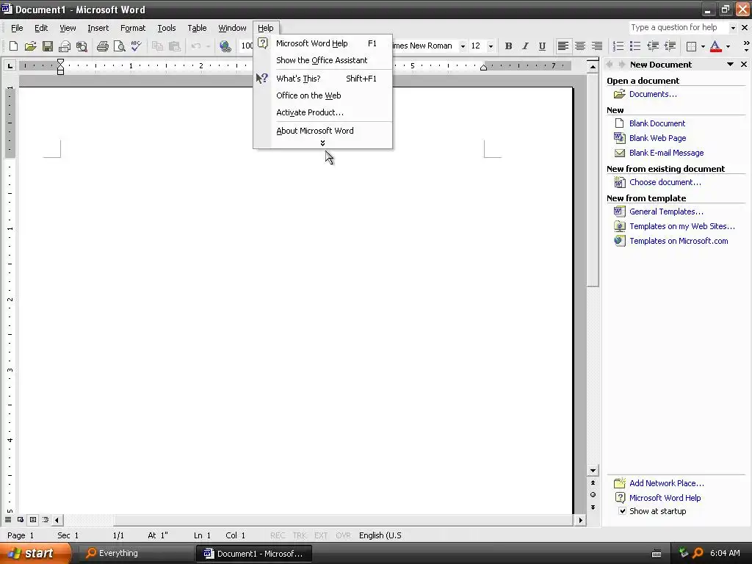The image size is (752, 564).
Task: Open Microsoft Word Help link in task pane
Action: [x=665, y=498]
